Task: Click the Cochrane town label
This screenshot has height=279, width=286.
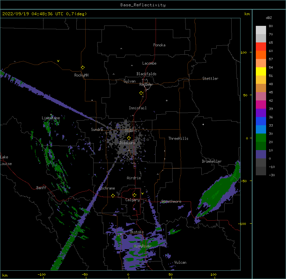Action: pos(107,188)
